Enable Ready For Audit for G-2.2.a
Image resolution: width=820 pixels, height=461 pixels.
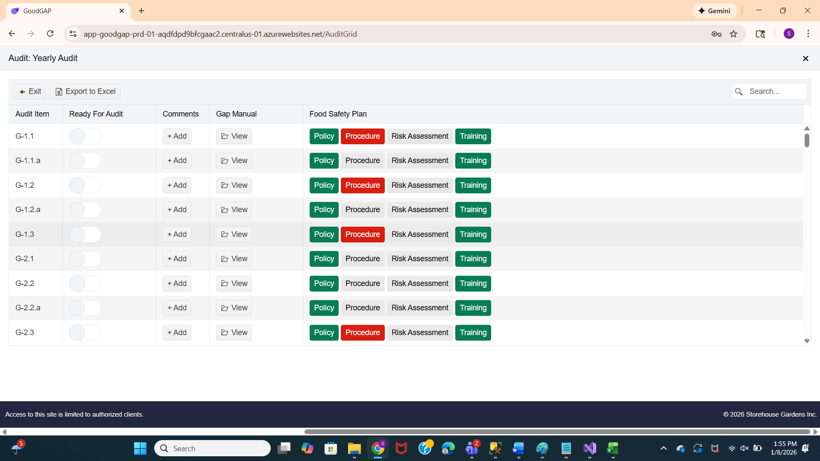[85, 308]
